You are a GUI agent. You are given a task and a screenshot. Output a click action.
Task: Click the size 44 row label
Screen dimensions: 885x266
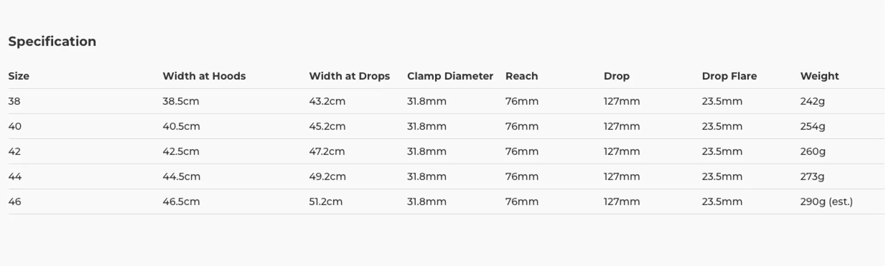pyautogui.click(x=15, y=176)
